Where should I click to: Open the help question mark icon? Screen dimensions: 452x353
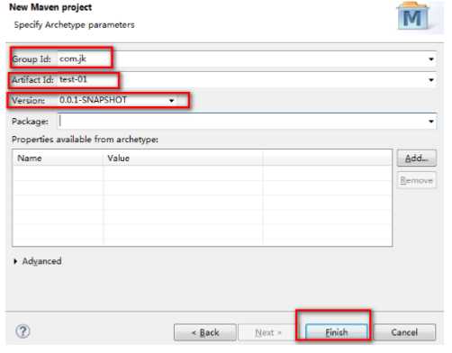tap(23, 331)
